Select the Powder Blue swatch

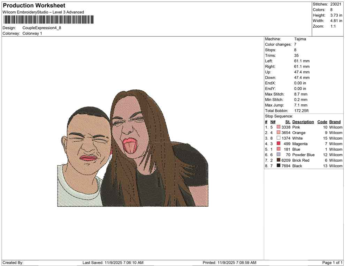(278, 155)
